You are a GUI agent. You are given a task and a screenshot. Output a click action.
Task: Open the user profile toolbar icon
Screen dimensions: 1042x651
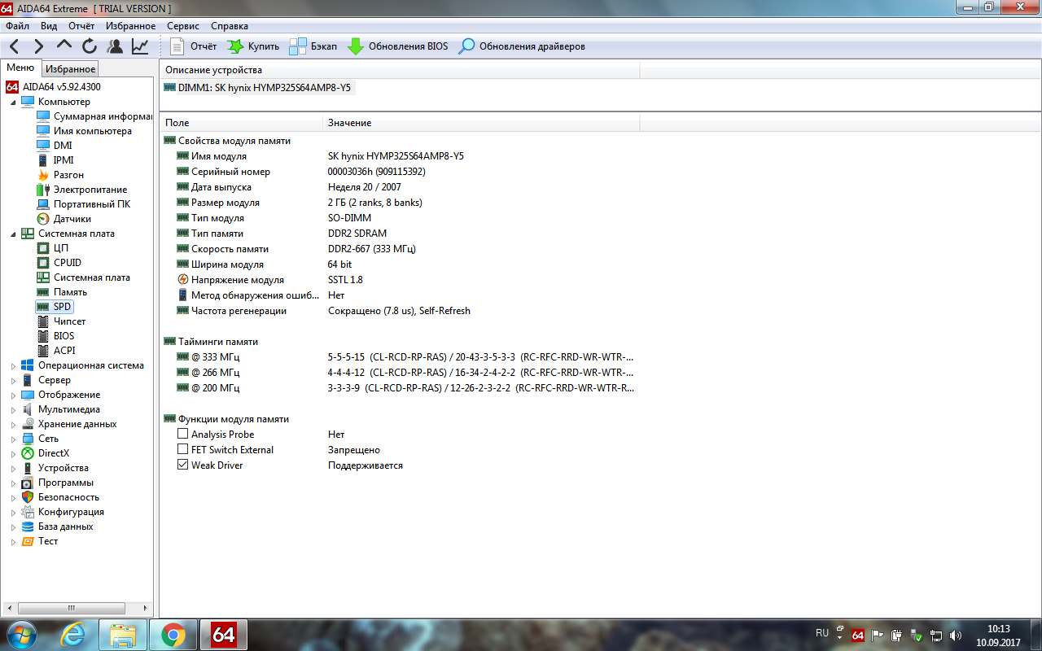point(115,46)
